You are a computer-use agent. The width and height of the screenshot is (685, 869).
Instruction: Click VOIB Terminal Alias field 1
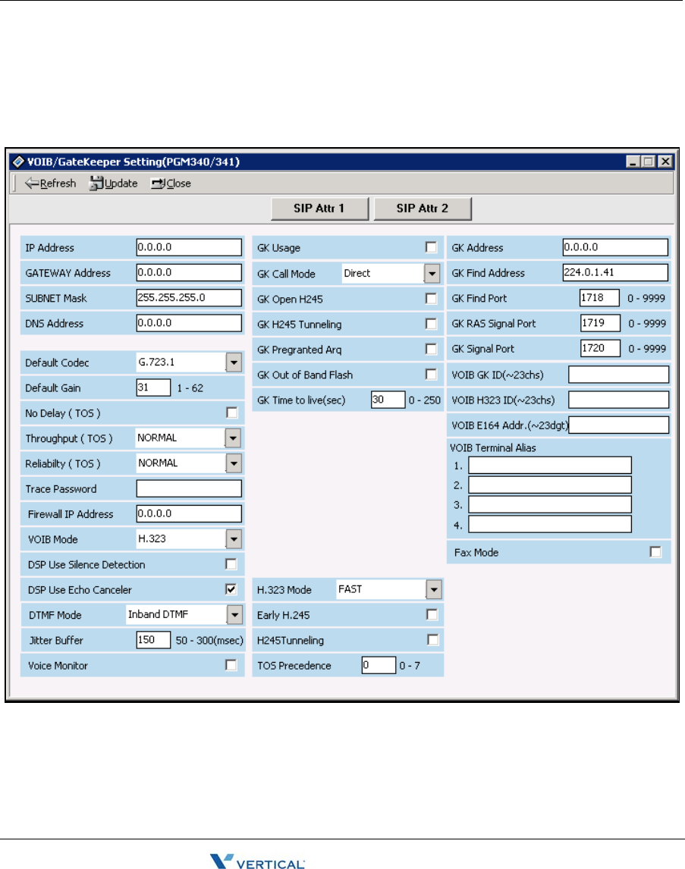(550, 465)
